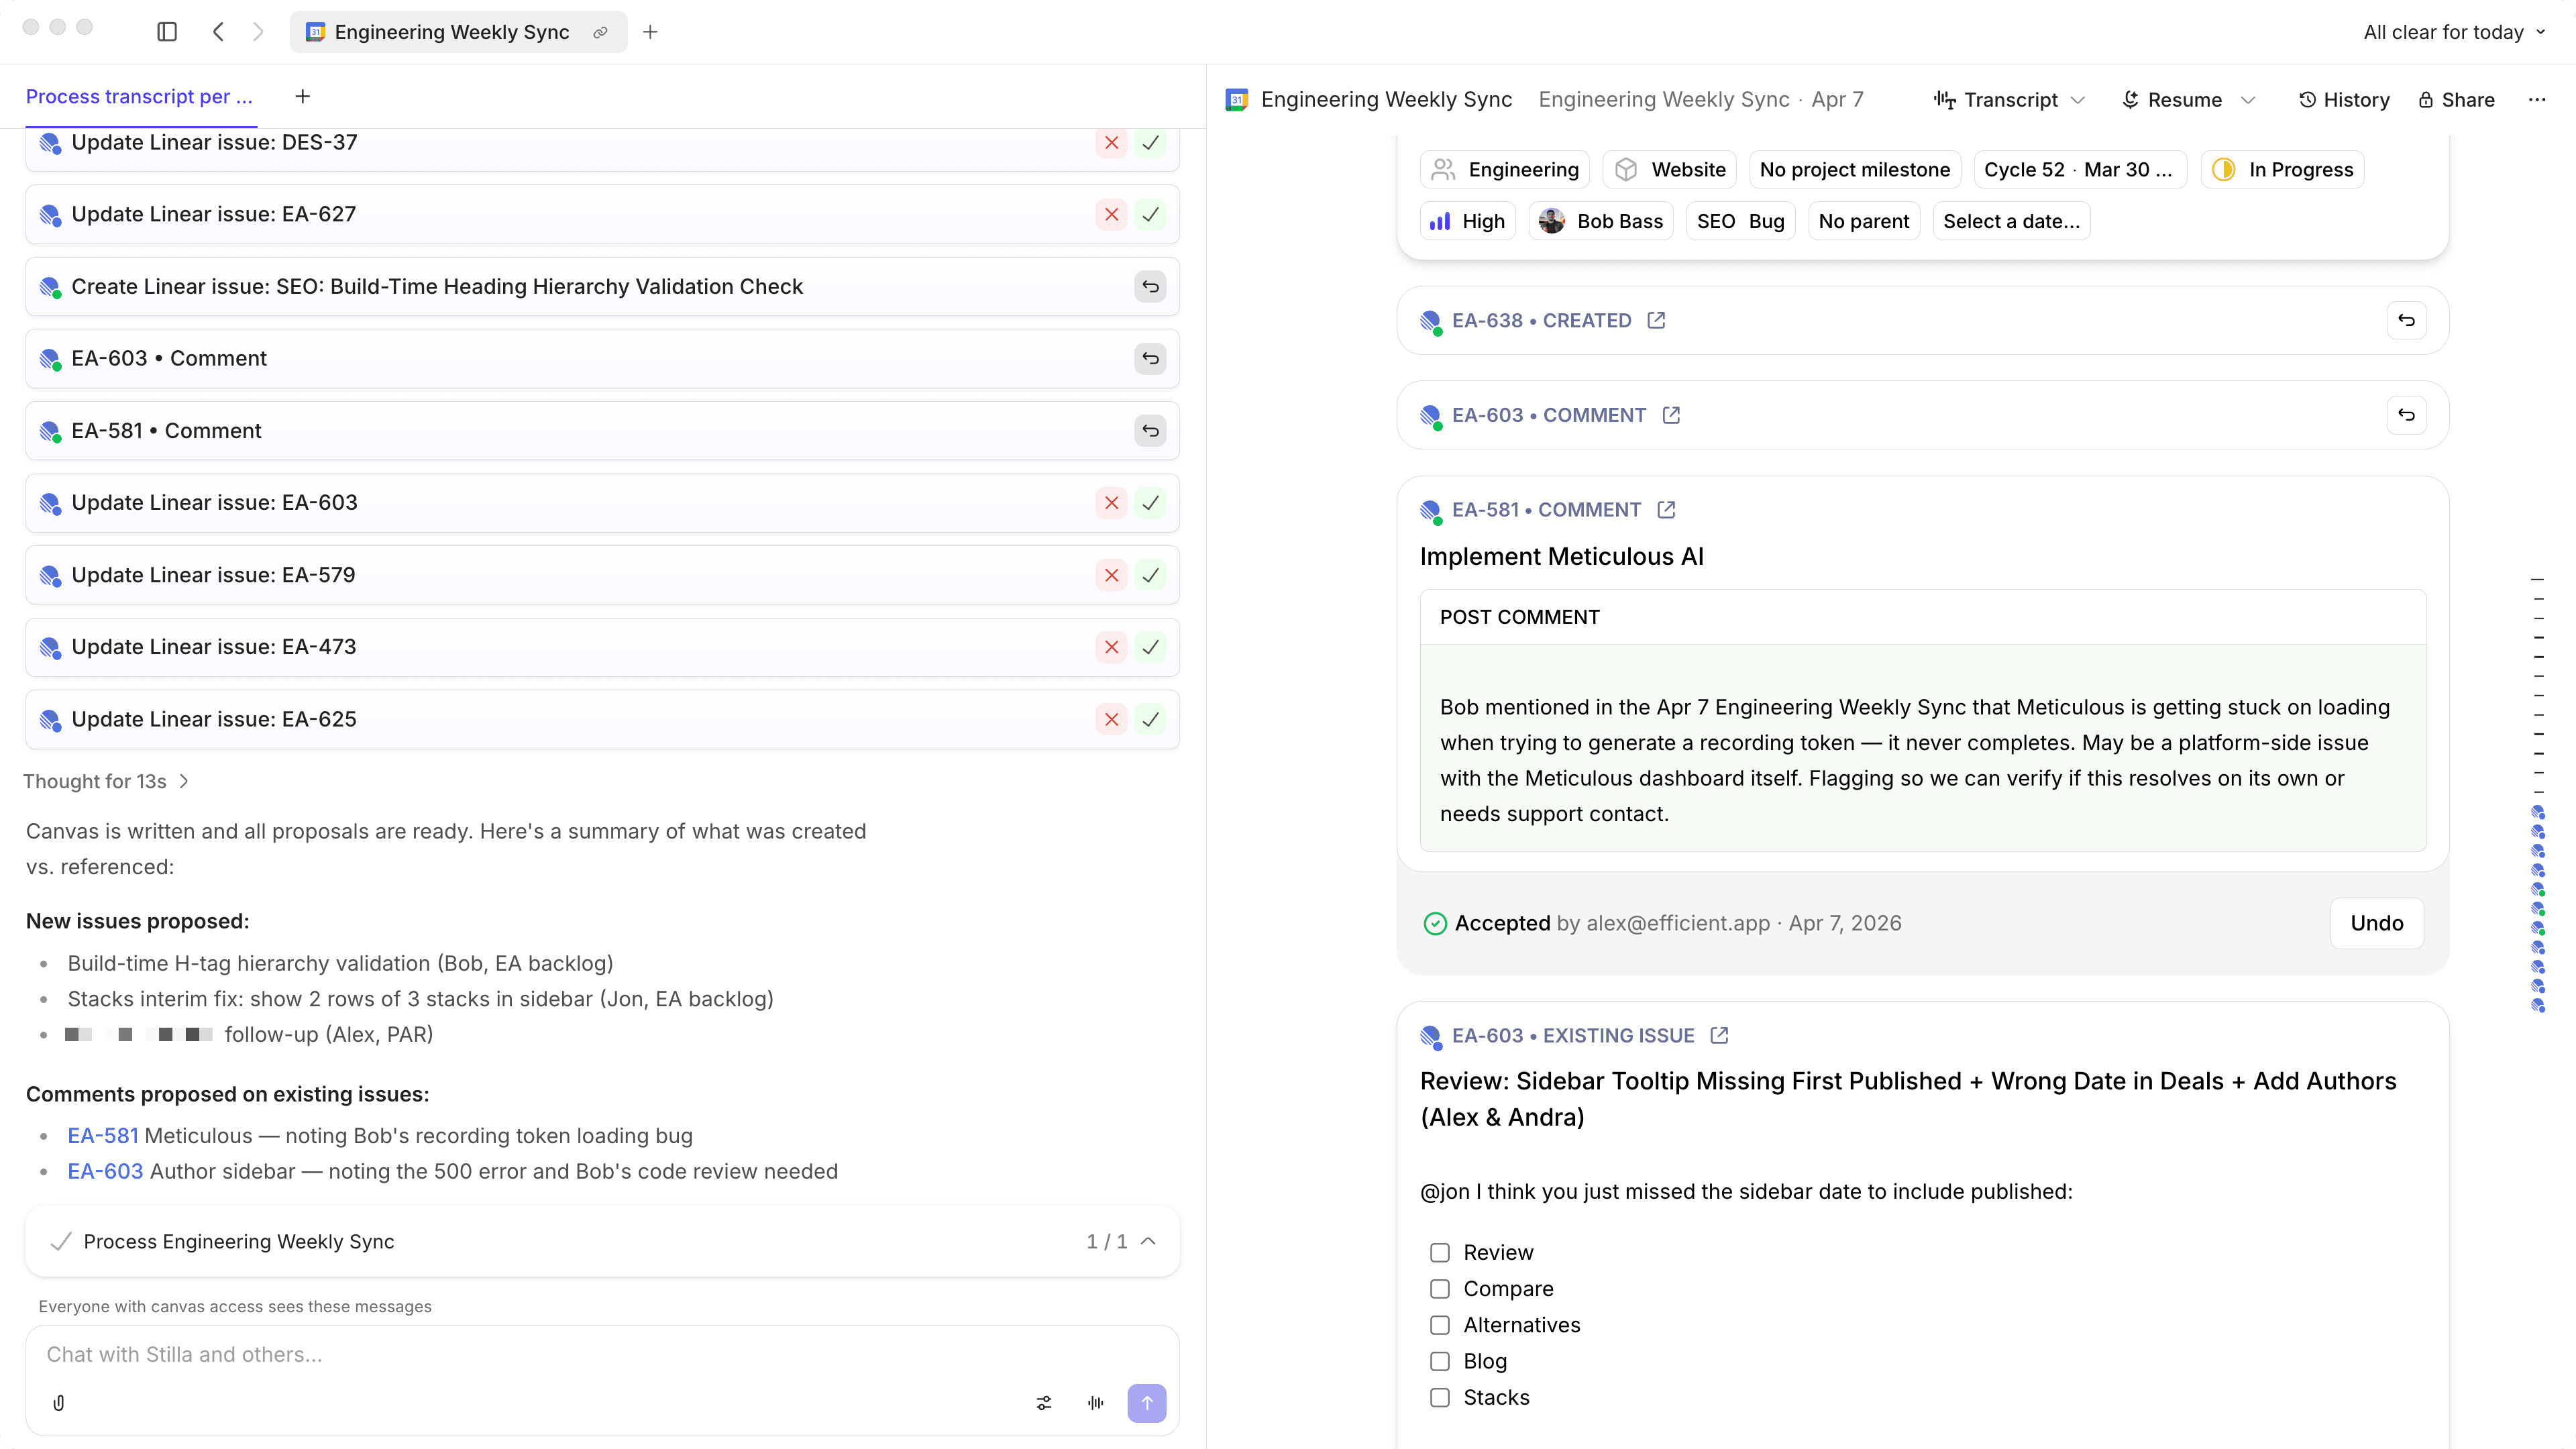Undo the Create Linear issue SEO proposal
Screen dimensions: 2576x1449
click(x=1151, y=287)
